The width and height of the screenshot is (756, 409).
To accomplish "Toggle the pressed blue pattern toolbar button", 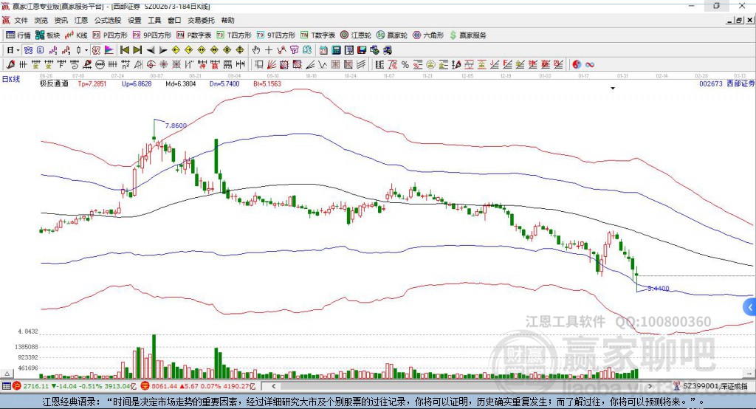I will 28,49.
